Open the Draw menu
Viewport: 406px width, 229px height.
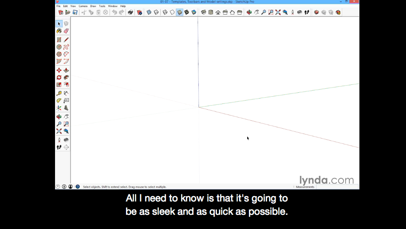93,6
